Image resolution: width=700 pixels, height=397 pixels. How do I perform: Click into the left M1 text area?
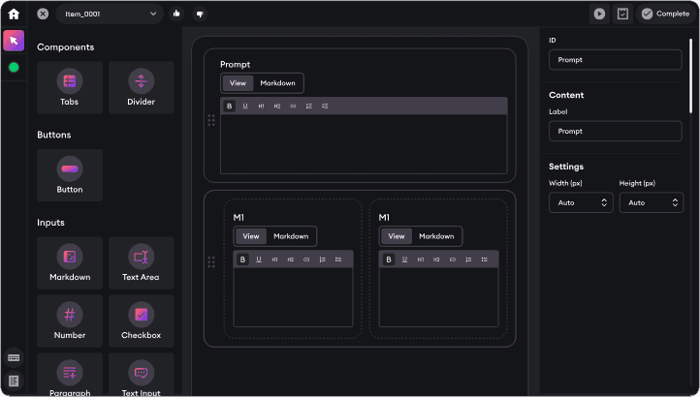294,297
